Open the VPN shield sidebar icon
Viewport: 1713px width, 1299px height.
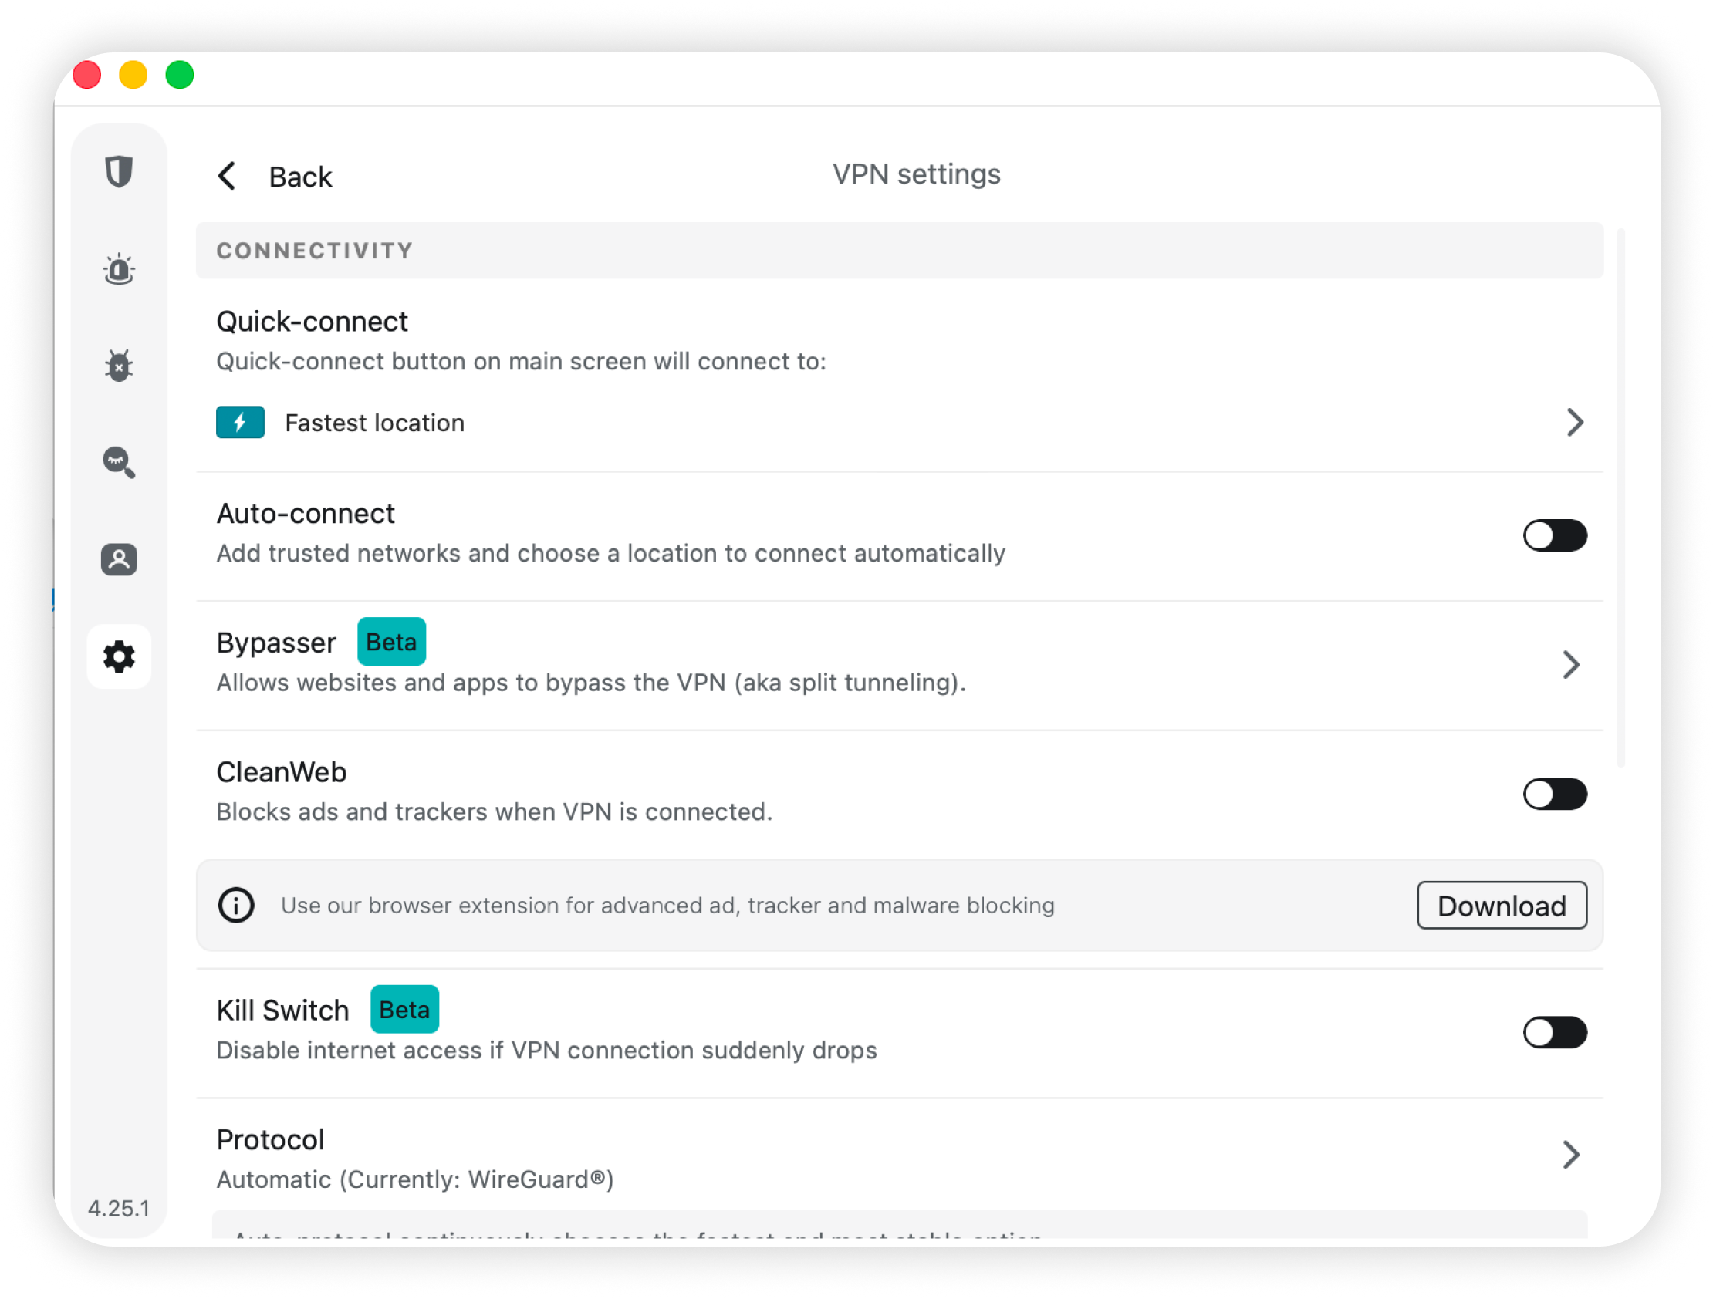point(119,171)
